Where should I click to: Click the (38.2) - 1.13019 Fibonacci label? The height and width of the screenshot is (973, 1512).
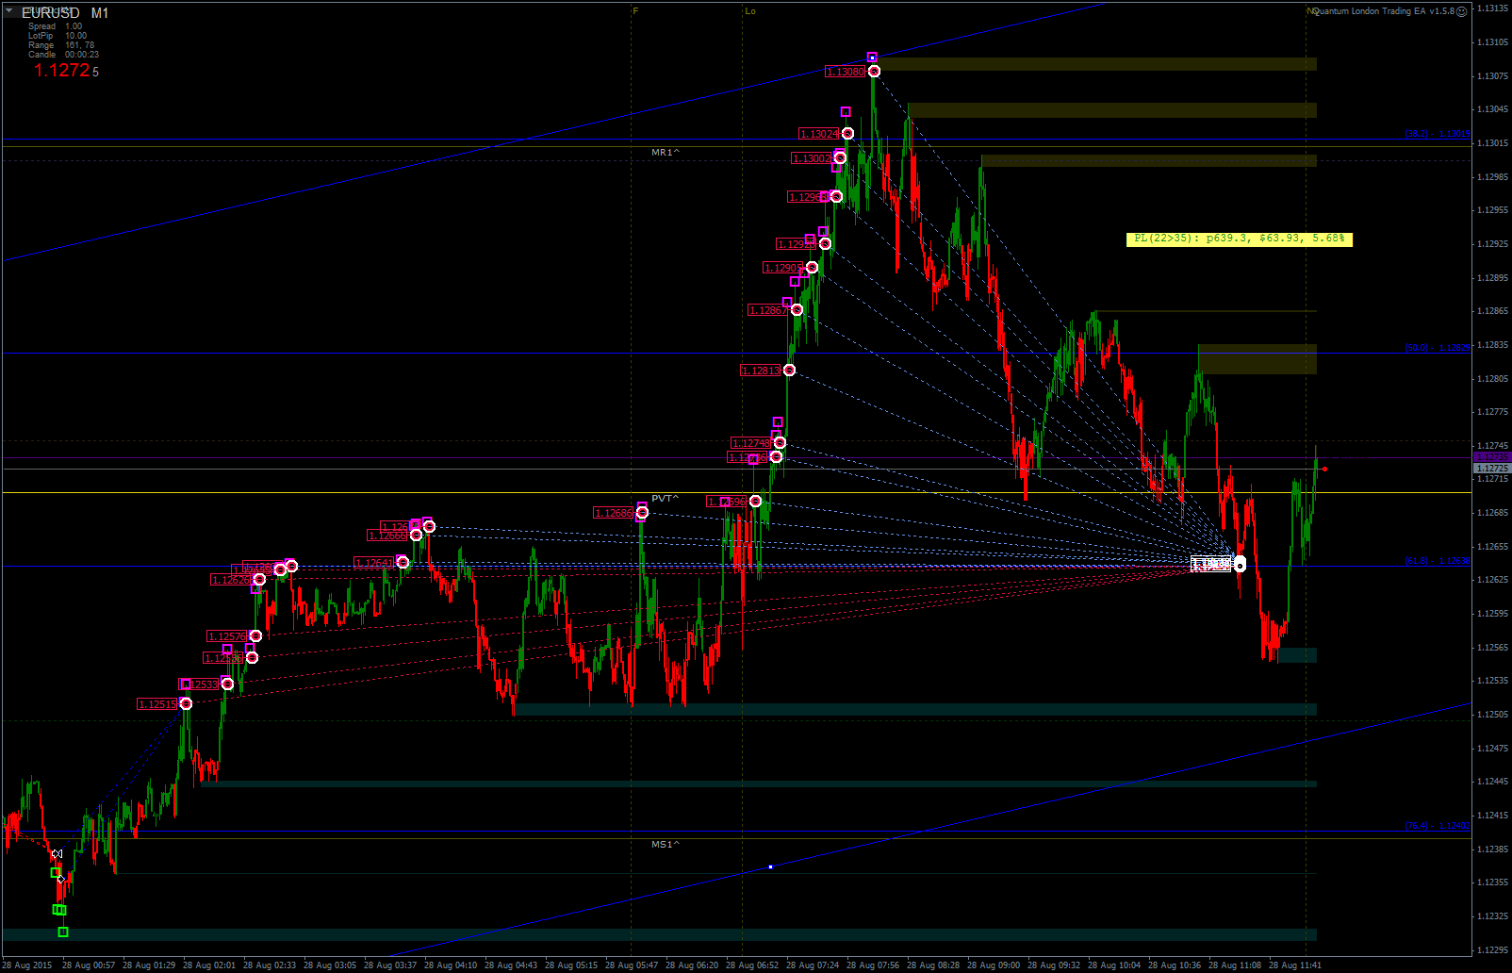tap(1438, 134)
